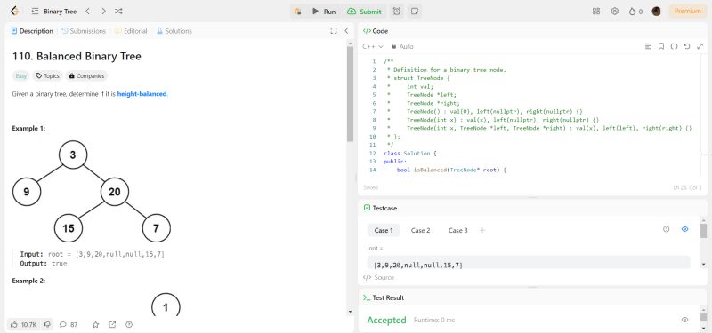Go to next problem arrow
The width and height of the screenshot is (712, 333).
click(x=103, y=12)
